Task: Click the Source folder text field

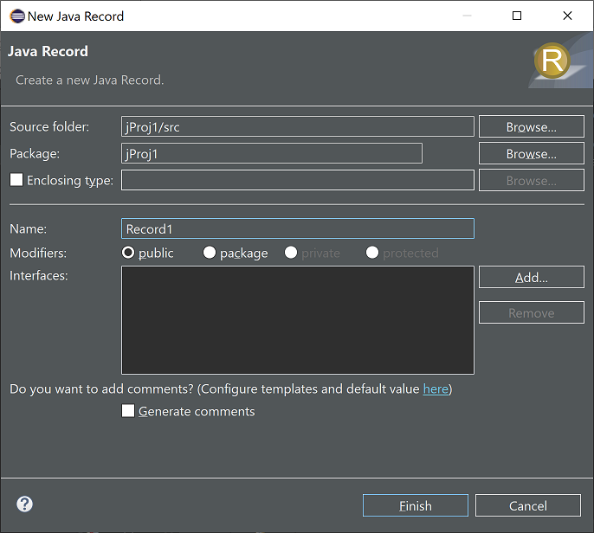Action: (x=297, y=126)
